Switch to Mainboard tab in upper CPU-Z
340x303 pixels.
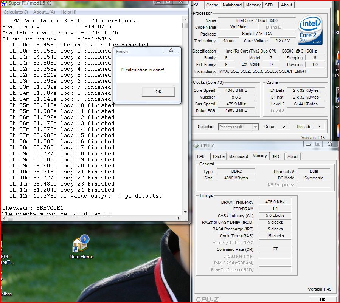pyautogui.click(x=232, y=5)
